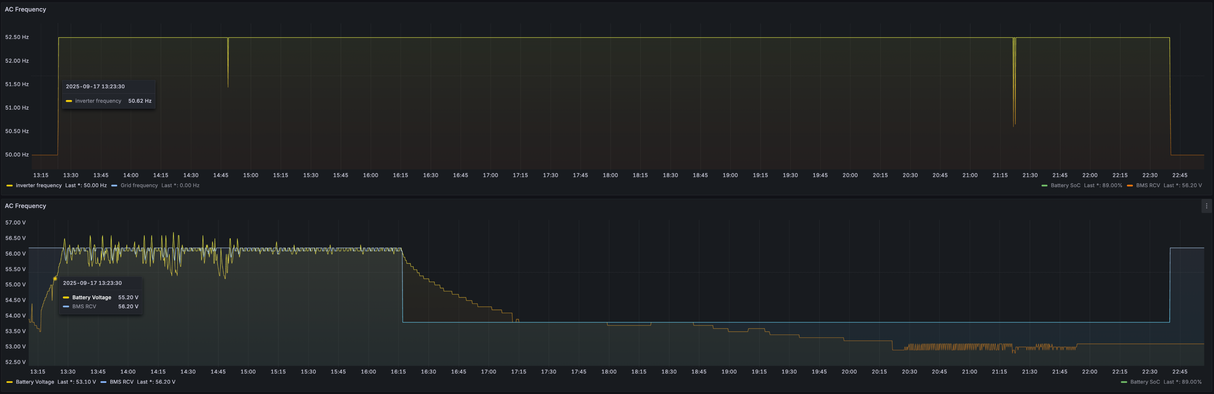This screenshot has height=394, width=1214.
Task: Toggle Grid frequency series in legend
Action: tap(139, 186)
